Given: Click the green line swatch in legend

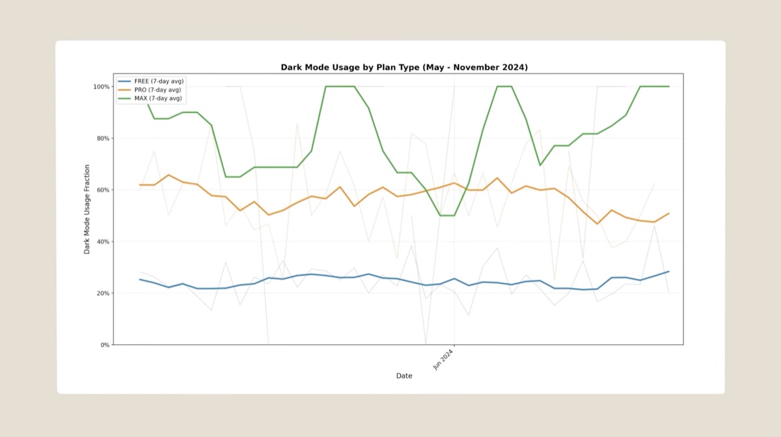Looking at the screenshot, I should coord(124,98).
